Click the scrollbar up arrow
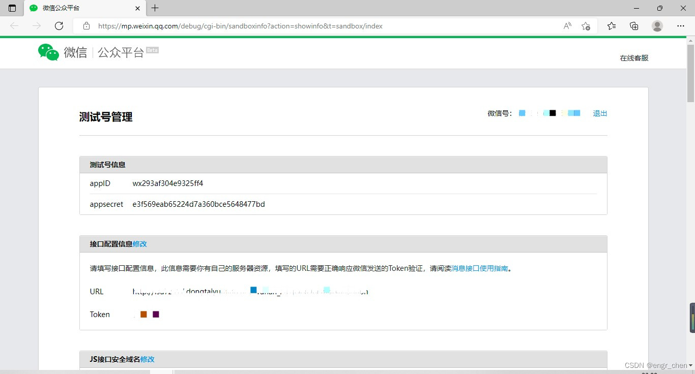Screen dimensions: 695x374 (x=690, y=40)
